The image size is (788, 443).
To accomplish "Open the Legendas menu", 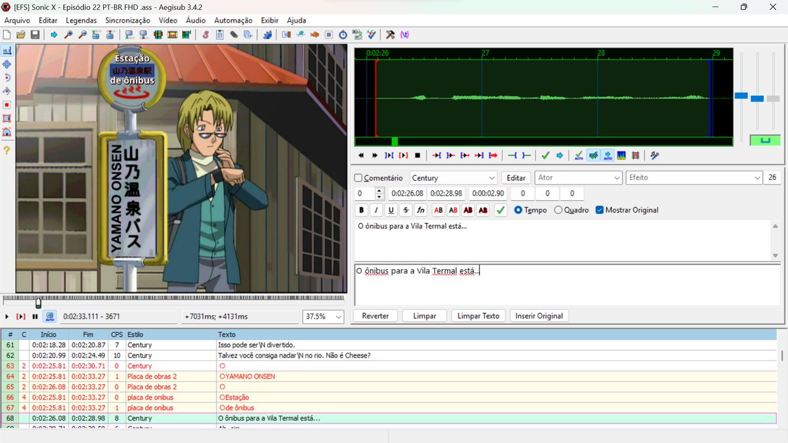I will pyautogui.click(x=81, y=20).
